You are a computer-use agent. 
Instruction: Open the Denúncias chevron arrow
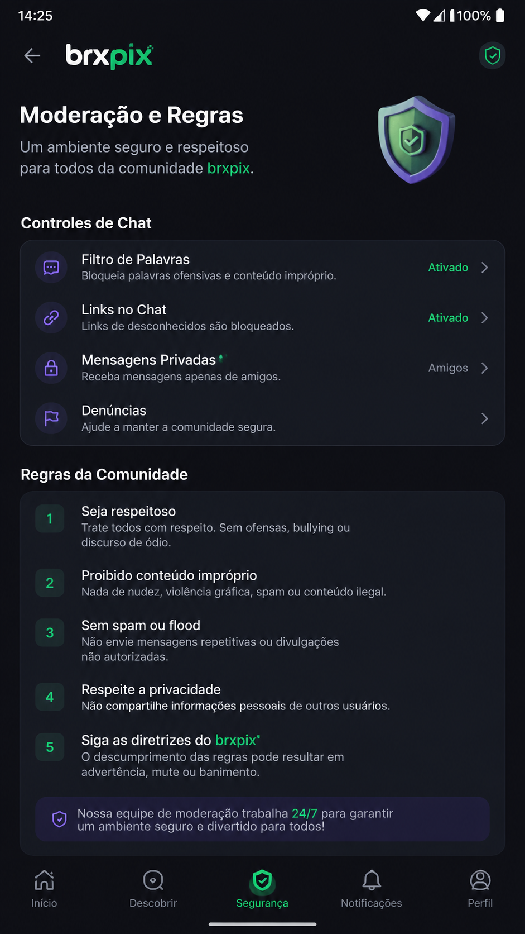click(x=485, y=418)
